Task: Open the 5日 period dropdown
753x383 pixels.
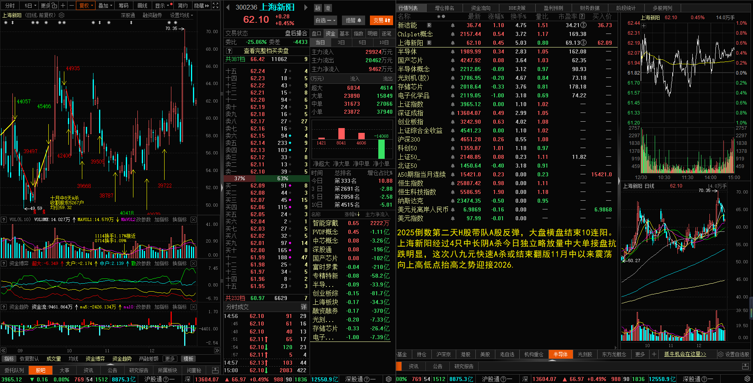Action: point(30,6)
